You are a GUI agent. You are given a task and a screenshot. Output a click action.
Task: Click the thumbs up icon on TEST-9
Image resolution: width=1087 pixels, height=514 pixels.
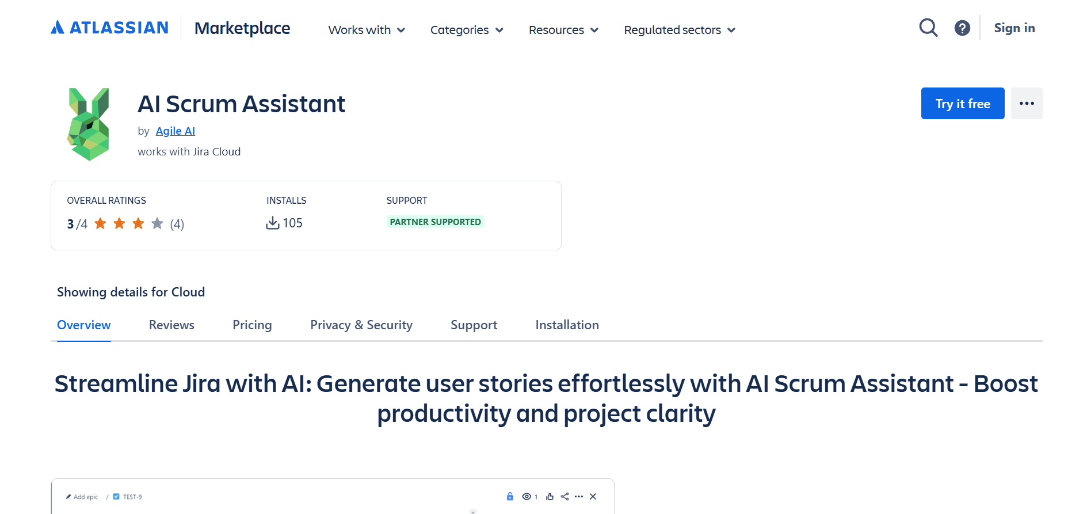click(550, 496)
